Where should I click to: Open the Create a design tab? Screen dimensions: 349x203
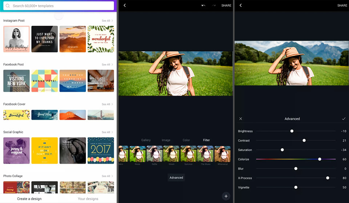[29, 199]
